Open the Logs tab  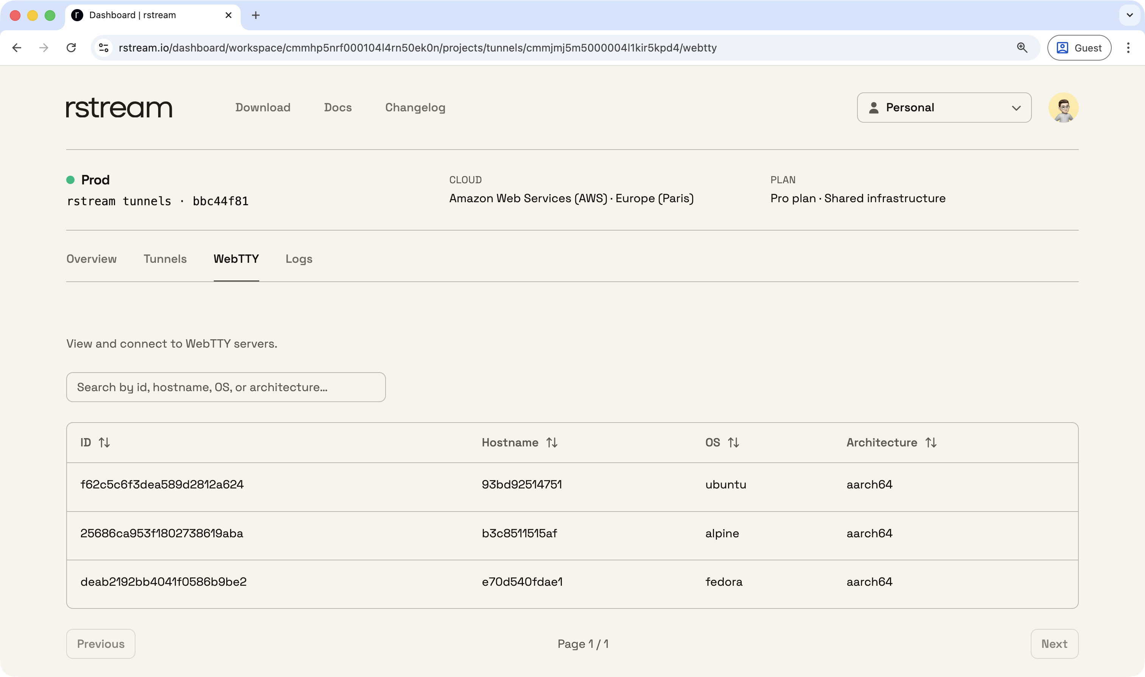(x=299, y=259)
